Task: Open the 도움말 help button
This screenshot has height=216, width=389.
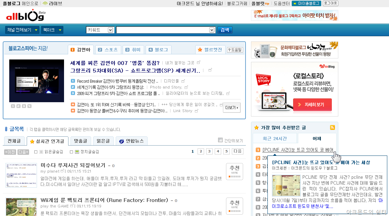Action: [235, 50]
